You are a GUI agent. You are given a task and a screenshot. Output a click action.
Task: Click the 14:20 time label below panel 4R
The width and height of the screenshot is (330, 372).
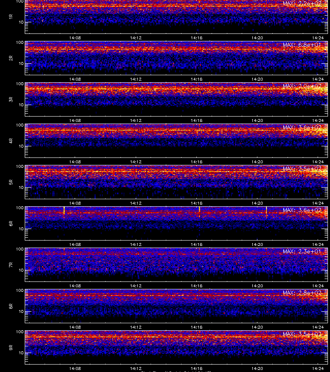[257, 162]
